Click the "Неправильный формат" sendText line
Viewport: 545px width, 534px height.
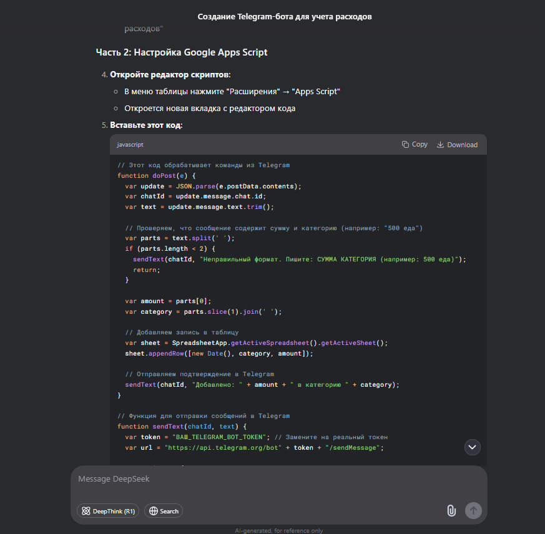299,260
